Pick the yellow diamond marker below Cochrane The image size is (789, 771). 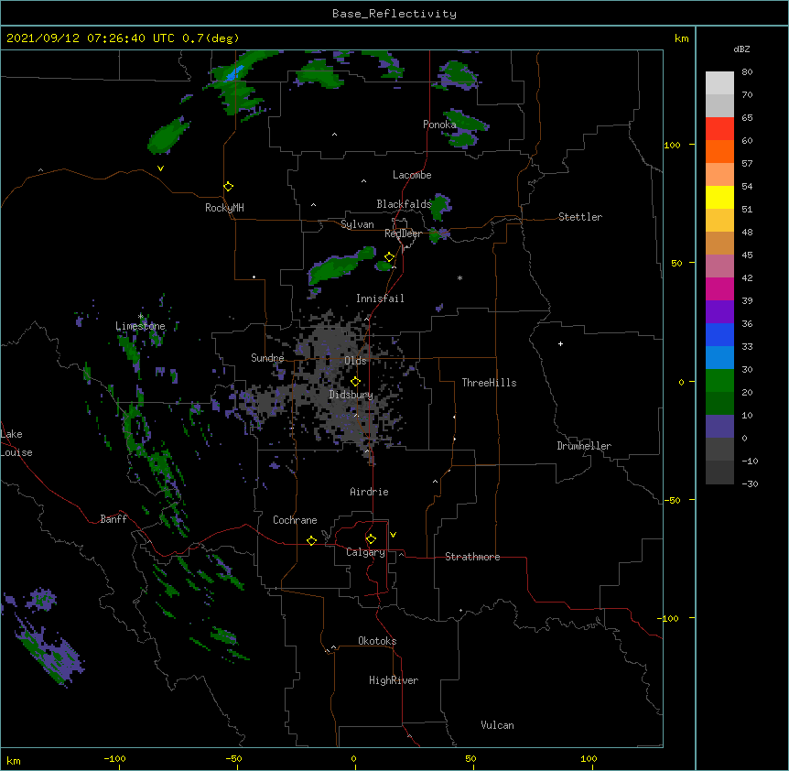pos(311,540)
